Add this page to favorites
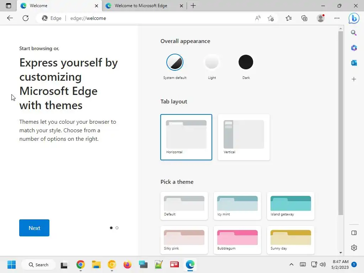 pyautogui.click(x=271, y=18)
